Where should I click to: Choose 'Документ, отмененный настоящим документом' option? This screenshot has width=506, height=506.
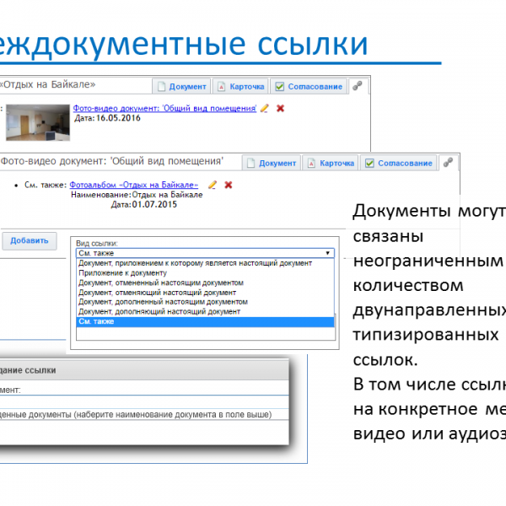160,283
